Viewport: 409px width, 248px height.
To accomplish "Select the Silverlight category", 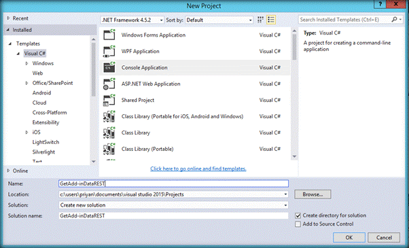I will 43,152.
